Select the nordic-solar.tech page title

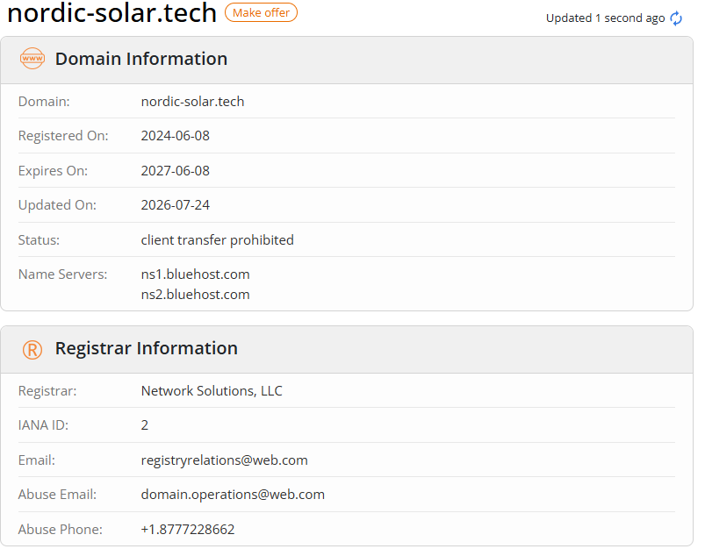[112, 12]
